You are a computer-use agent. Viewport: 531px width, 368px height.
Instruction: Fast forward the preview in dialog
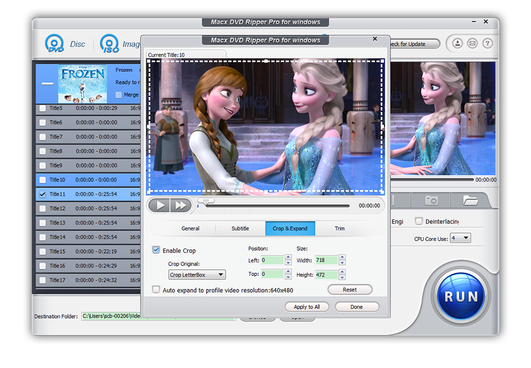(x=181, y=205)
